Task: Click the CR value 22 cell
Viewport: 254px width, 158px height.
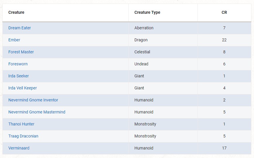Action: (224, 40)
